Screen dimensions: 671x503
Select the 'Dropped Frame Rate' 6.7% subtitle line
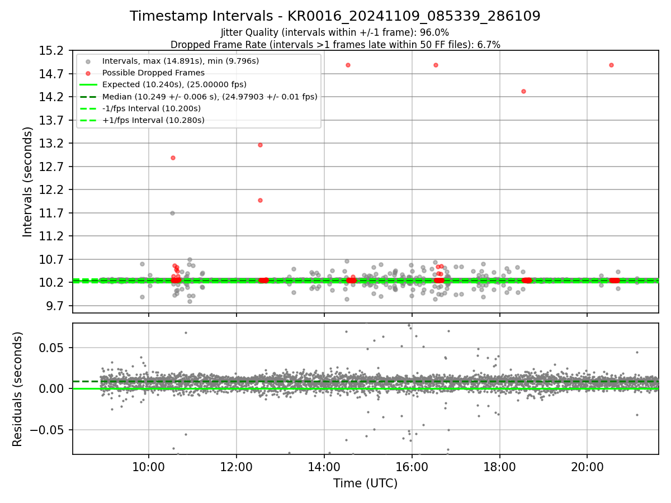(x=335, y=45)
